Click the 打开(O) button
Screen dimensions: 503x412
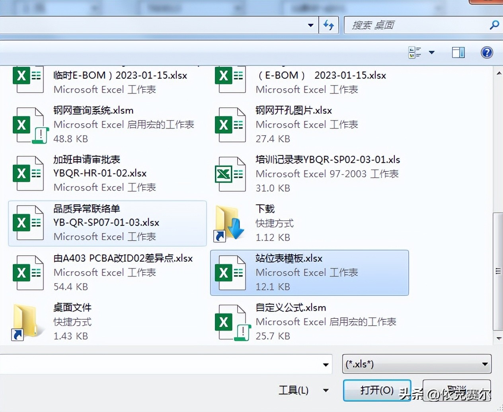[x=376, y=390]
